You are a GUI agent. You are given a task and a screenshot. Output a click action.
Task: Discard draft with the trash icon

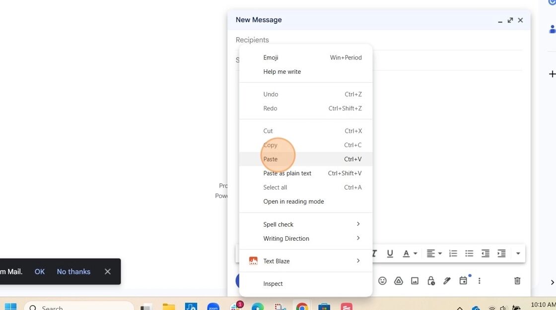(517, 281)
